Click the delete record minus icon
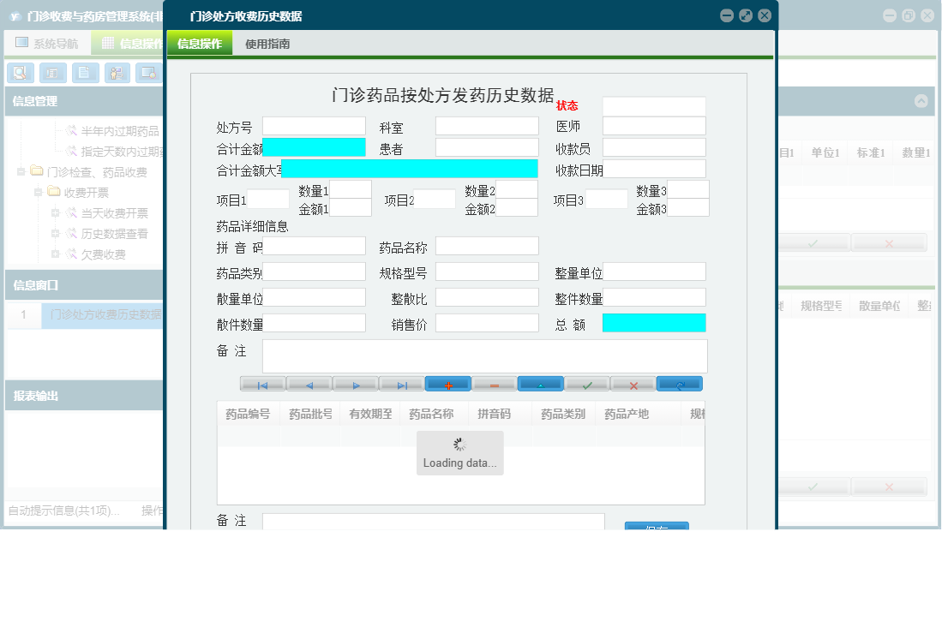The width and height of the screenshot is (942, 621). tap(495, 384)
